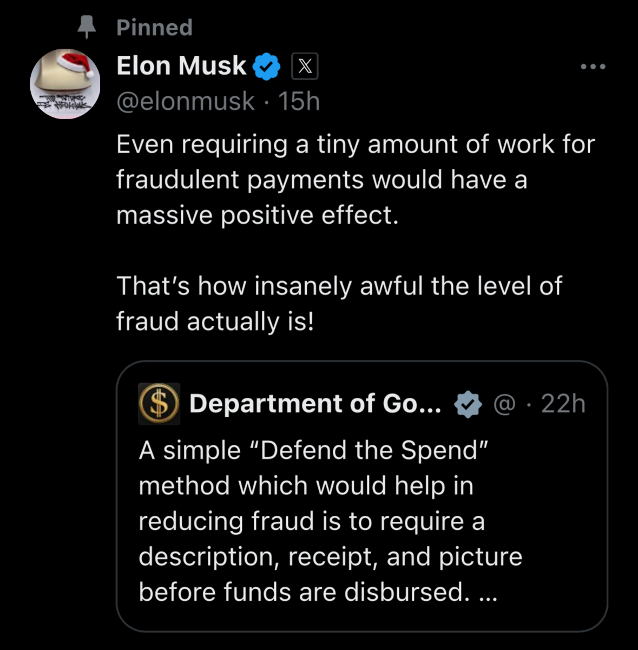Open the three-dots more options menu

click(x=593, y=67)
